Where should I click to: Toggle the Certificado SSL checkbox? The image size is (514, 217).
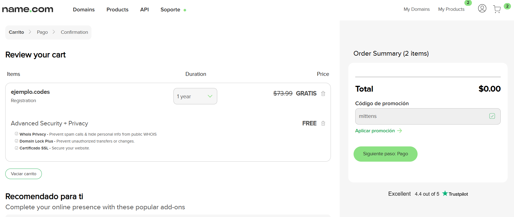pos(17,148)
